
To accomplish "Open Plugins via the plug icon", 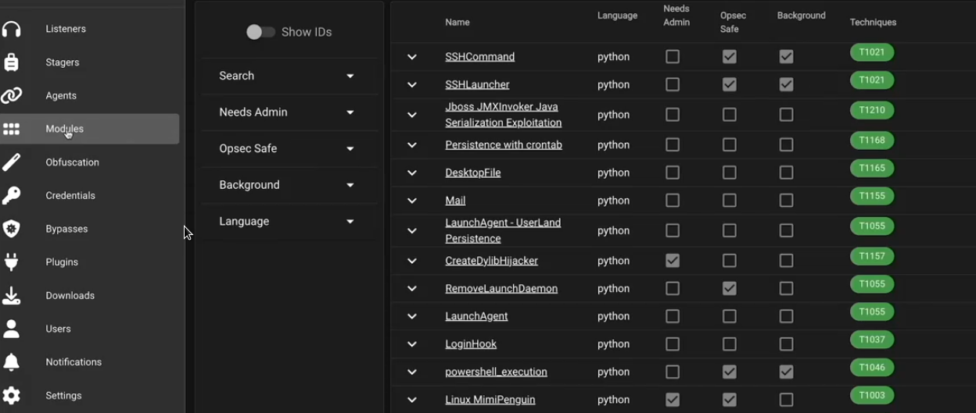I will (x=11, y=262).
